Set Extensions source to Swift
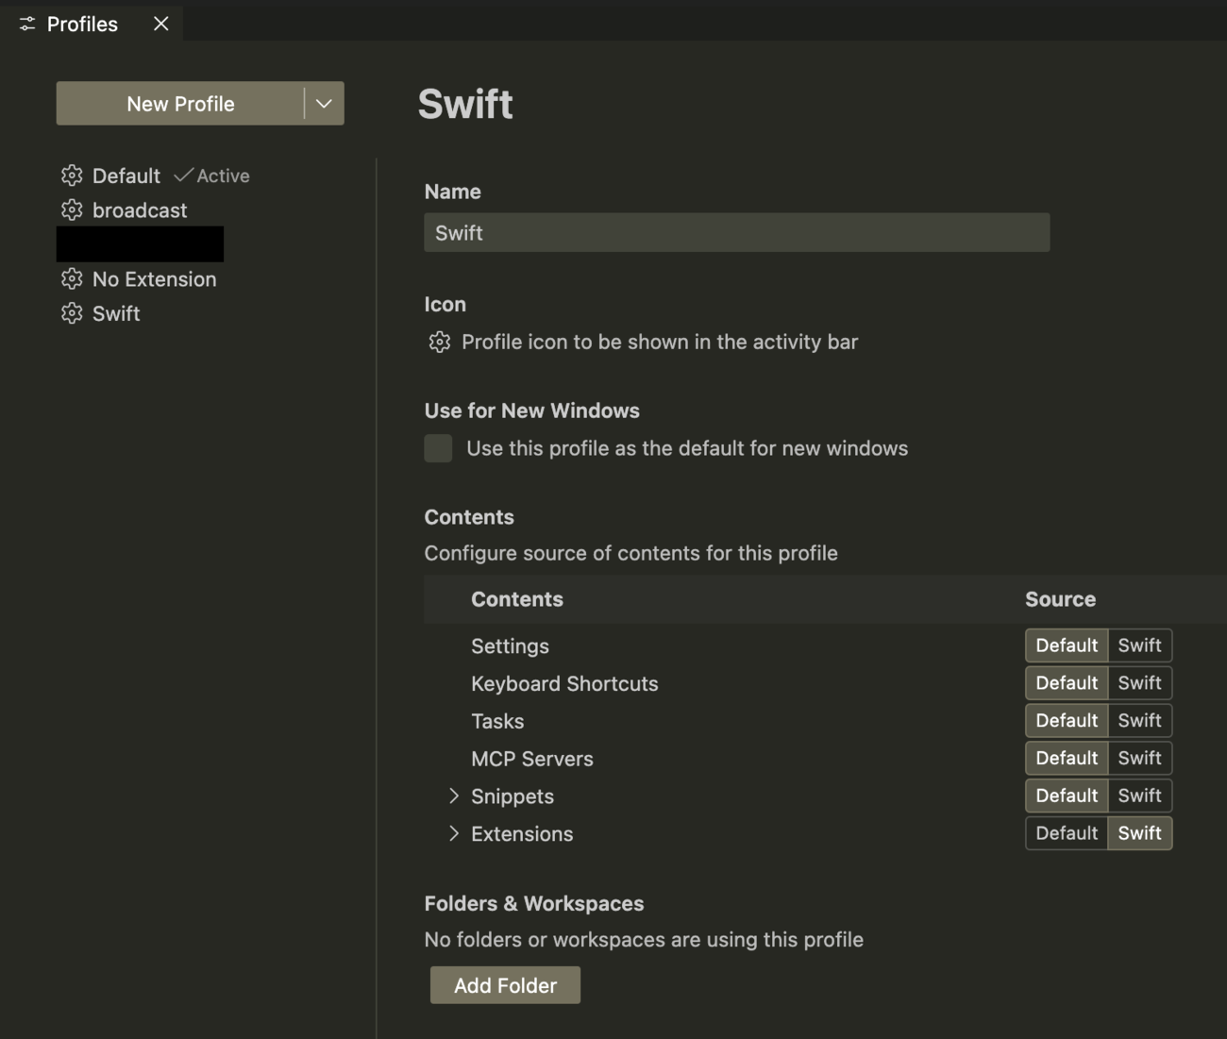The image size is (1227, 1039). pyautogui.click(x=1140, y=833)
